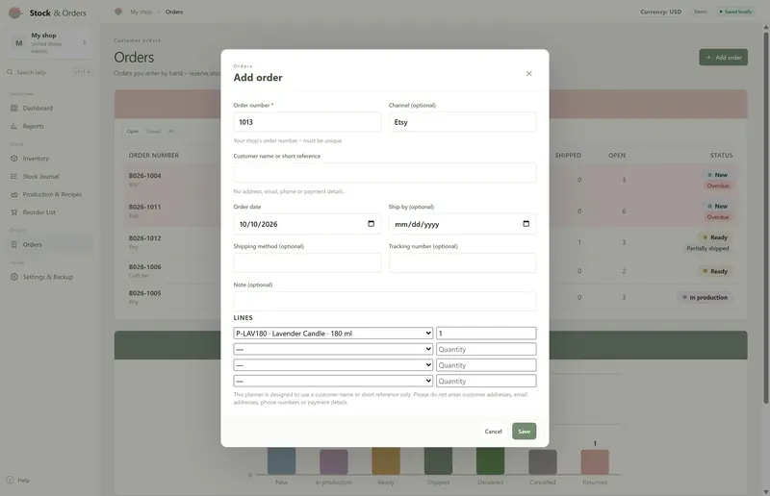Screen dimensions: 770x496
Task: Select the Open orders filter tab
Action: pos(133,132)
